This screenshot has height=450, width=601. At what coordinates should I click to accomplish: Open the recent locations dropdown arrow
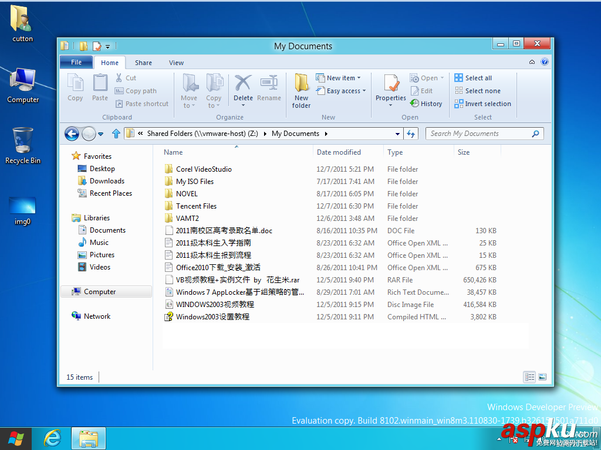point(101,134)
